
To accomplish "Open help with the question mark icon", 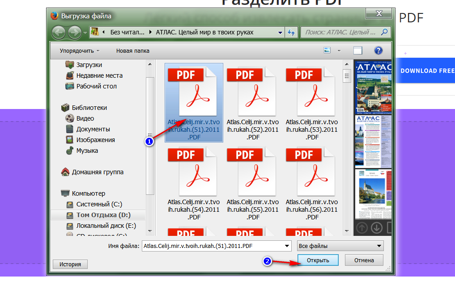I will [x=378, y=50].
